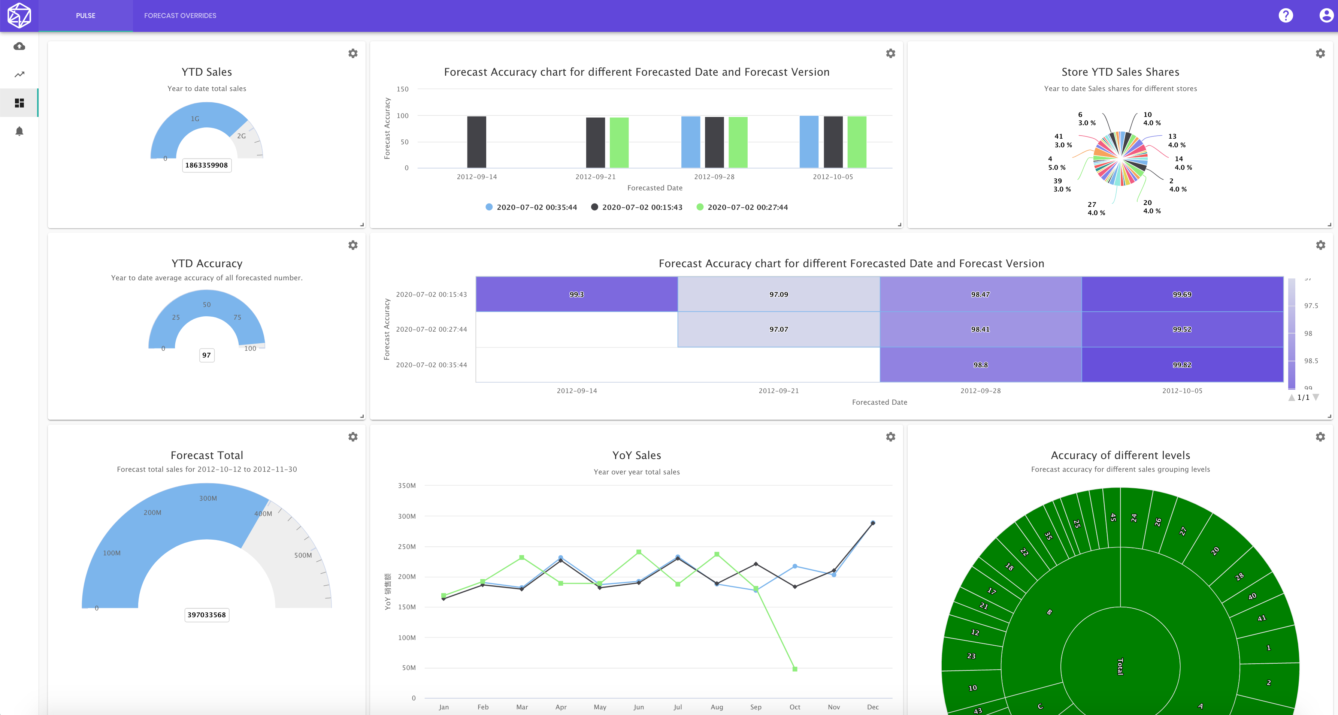
Task: Click the YTD Sales card resize handle
Action: (362, 224)
